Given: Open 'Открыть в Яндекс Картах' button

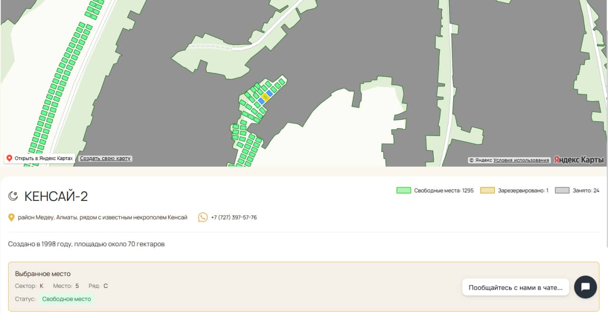Looking at the screenshot, I should coord(39,158).
